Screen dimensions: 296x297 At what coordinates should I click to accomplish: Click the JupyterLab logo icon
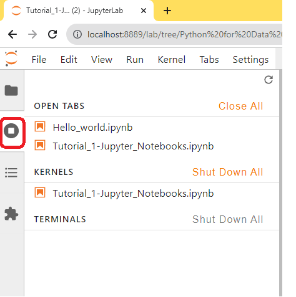click(11, 59)
